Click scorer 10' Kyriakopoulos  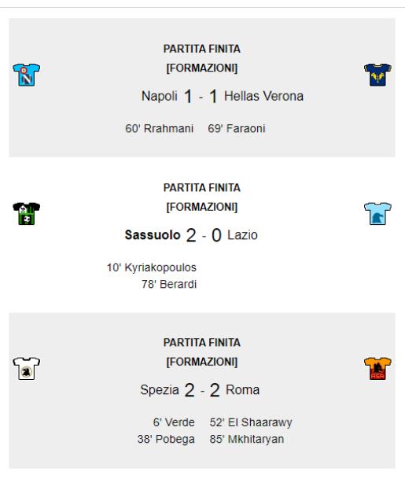point(152,267)
